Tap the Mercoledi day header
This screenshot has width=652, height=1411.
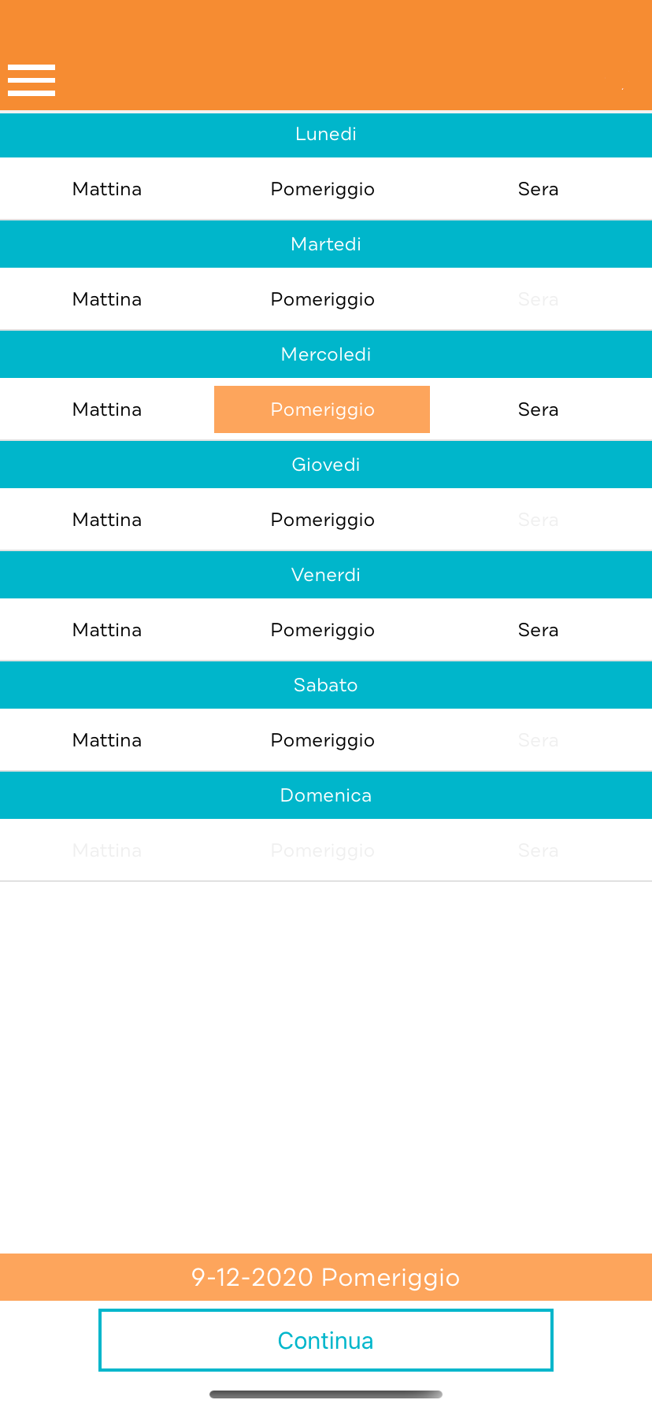click(x=326, y=354)
